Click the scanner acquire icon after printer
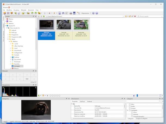The width and height of the screenshot is (166, 124). tap(74, 13)
